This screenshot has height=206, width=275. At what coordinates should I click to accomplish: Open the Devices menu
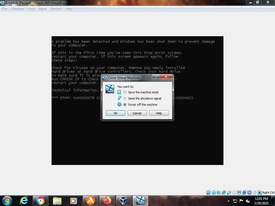56,9
